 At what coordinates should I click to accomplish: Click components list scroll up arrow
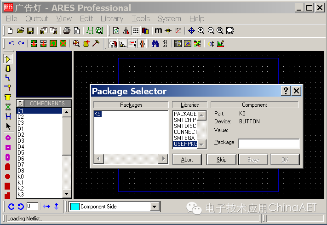(67, 112)
